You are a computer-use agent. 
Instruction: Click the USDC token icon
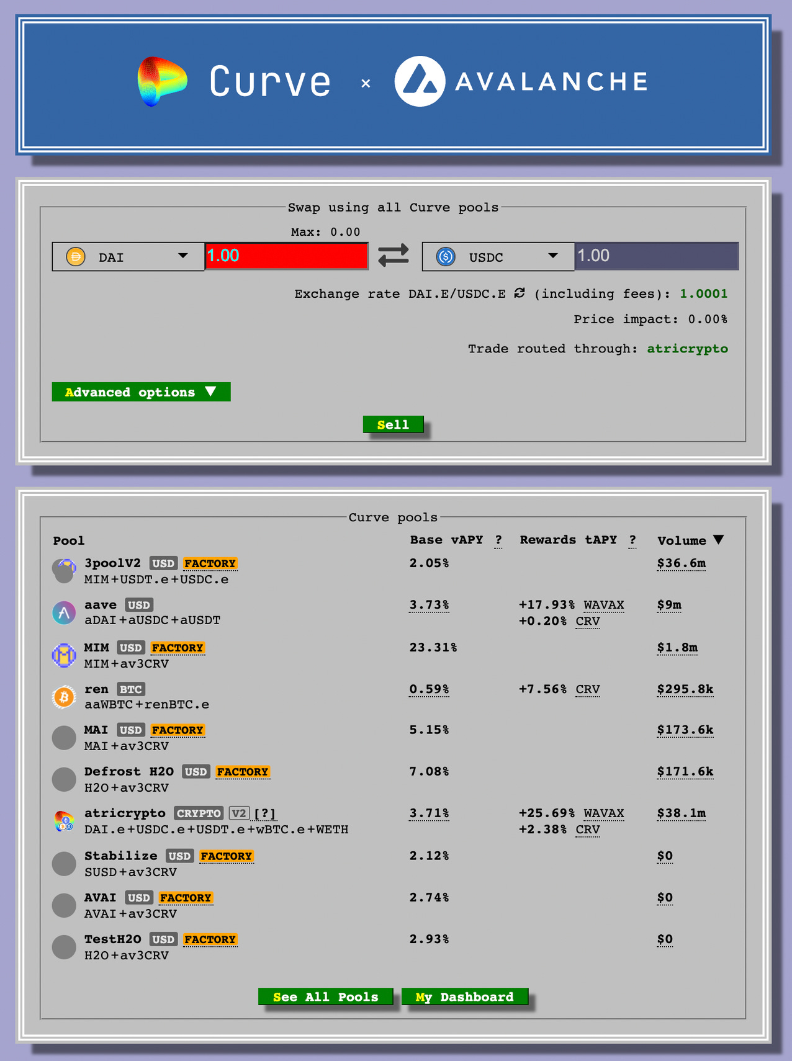pos(446,257)
